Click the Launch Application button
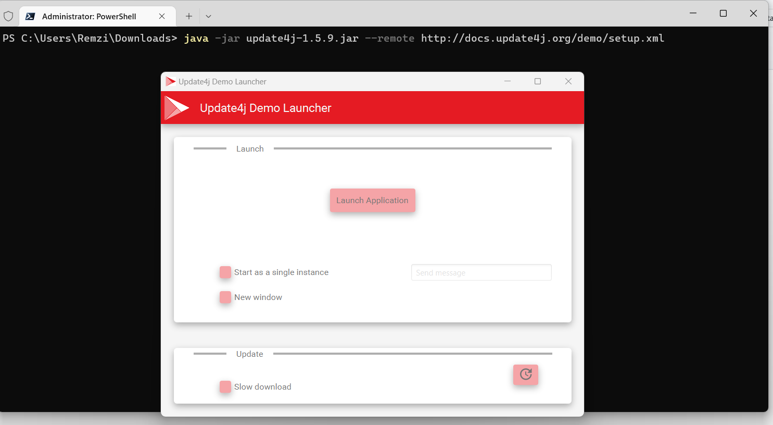 (x=372, y=200)
